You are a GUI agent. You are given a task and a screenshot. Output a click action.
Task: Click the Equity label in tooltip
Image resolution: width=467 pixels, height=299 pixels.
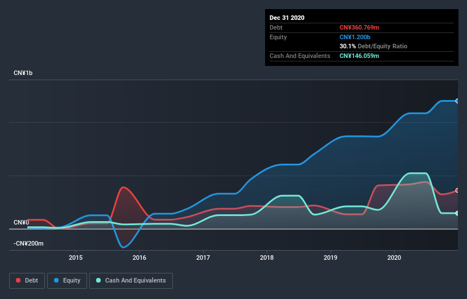click(278, 37)
